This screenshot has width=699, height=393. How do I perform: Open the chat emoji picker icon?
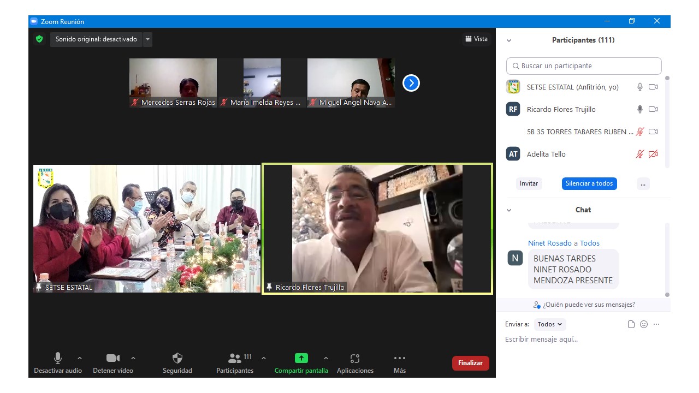click(644, 324)
